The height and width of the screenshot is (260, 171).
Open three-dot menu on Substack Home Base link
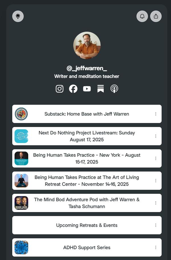[156, 114]
